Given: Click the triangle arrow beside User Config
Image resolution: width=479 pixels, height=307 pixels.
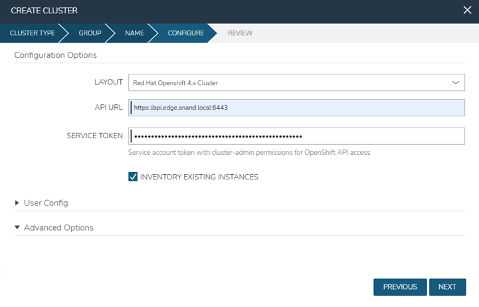Looking at the screenshot, I should (x=17, y=203).
